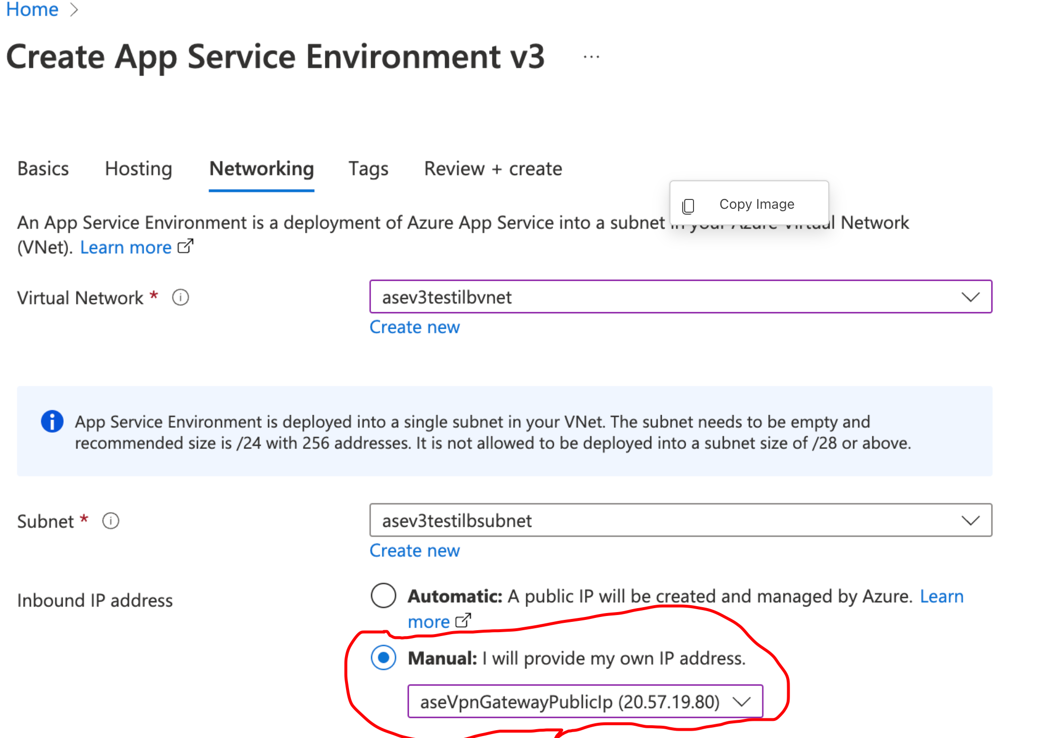This screenshot has width=1040, height=738.
Task: Click Create new under Subnet
Action: tap(415, 550)
